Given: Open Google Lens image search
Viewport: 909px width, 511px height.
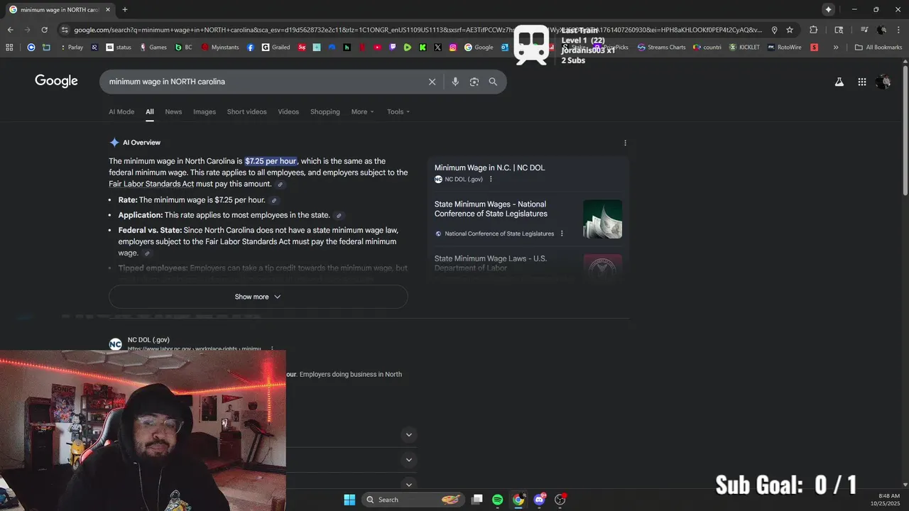Looking at the screenshot, I should point(474,82).
